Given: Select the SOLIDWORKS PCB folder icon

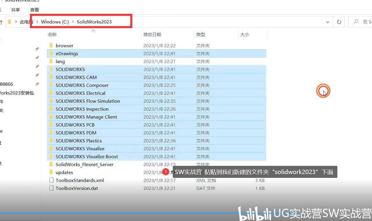Looking at the screenshot, I should pos(51,125).
